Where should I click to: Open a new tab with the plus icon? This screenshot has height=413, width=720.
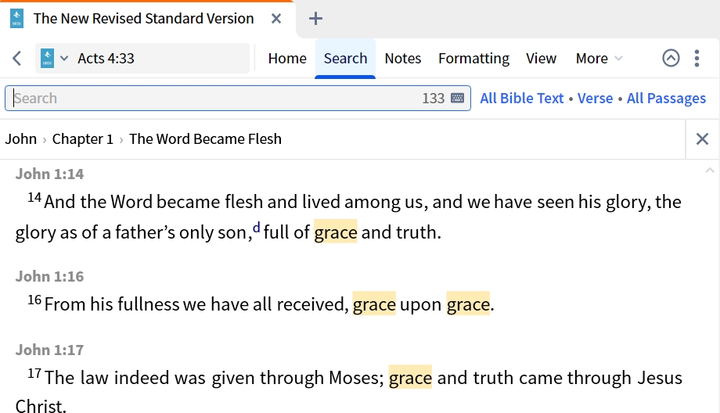[x=315, y=19]
